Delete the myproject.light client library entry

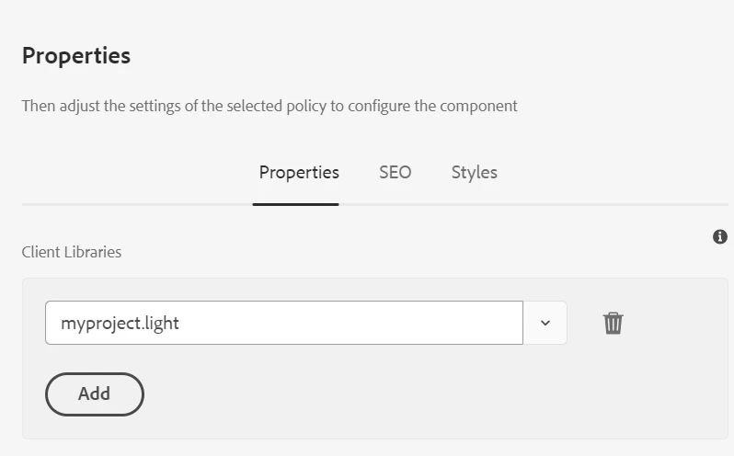point(613,323)
